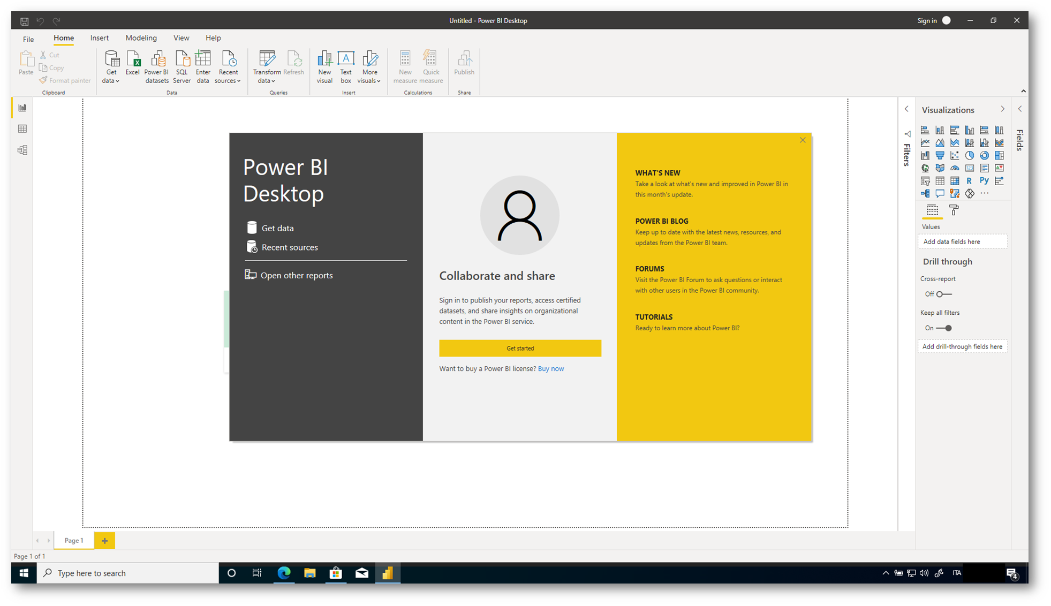
Task: Switch to the Modeling ribbon tab
Action: [141, 38]
